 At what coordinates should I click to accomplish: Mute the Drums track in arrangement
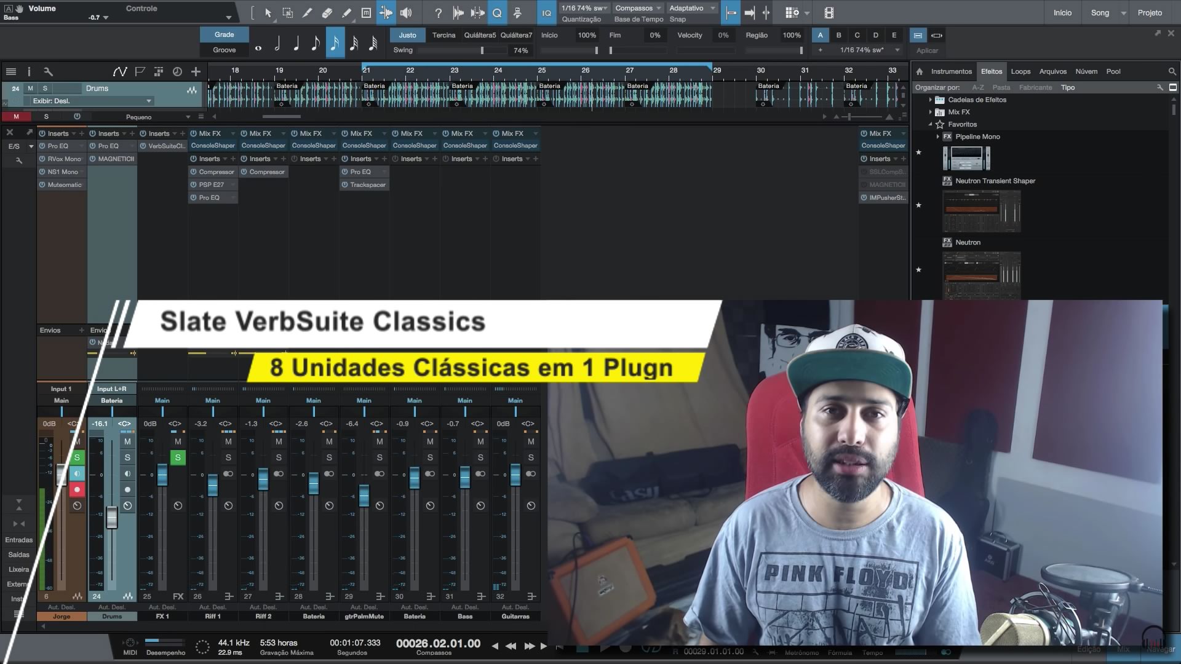pyautogui.click(x=30, y=89)
